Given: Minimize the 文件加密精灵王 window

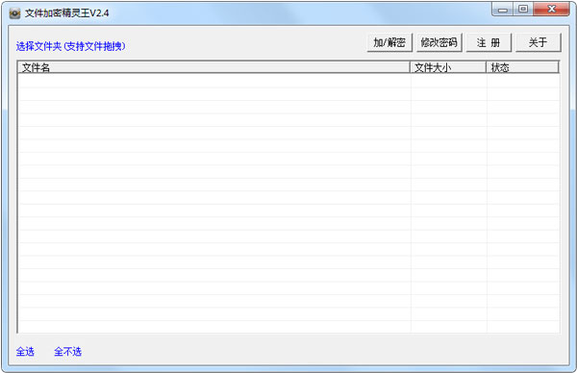Looking at the screenshot, I should [503, 10].
